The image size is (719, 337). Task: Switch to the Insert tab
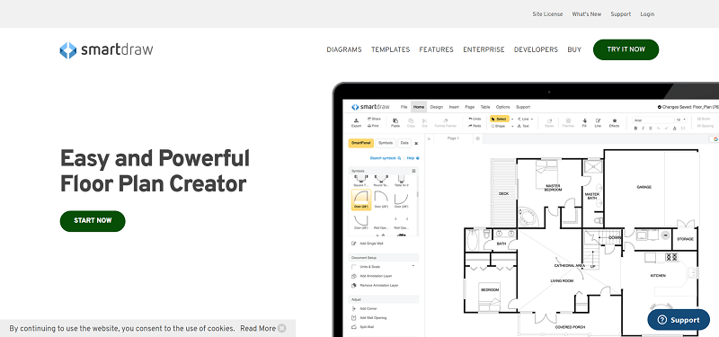point(454,107)
